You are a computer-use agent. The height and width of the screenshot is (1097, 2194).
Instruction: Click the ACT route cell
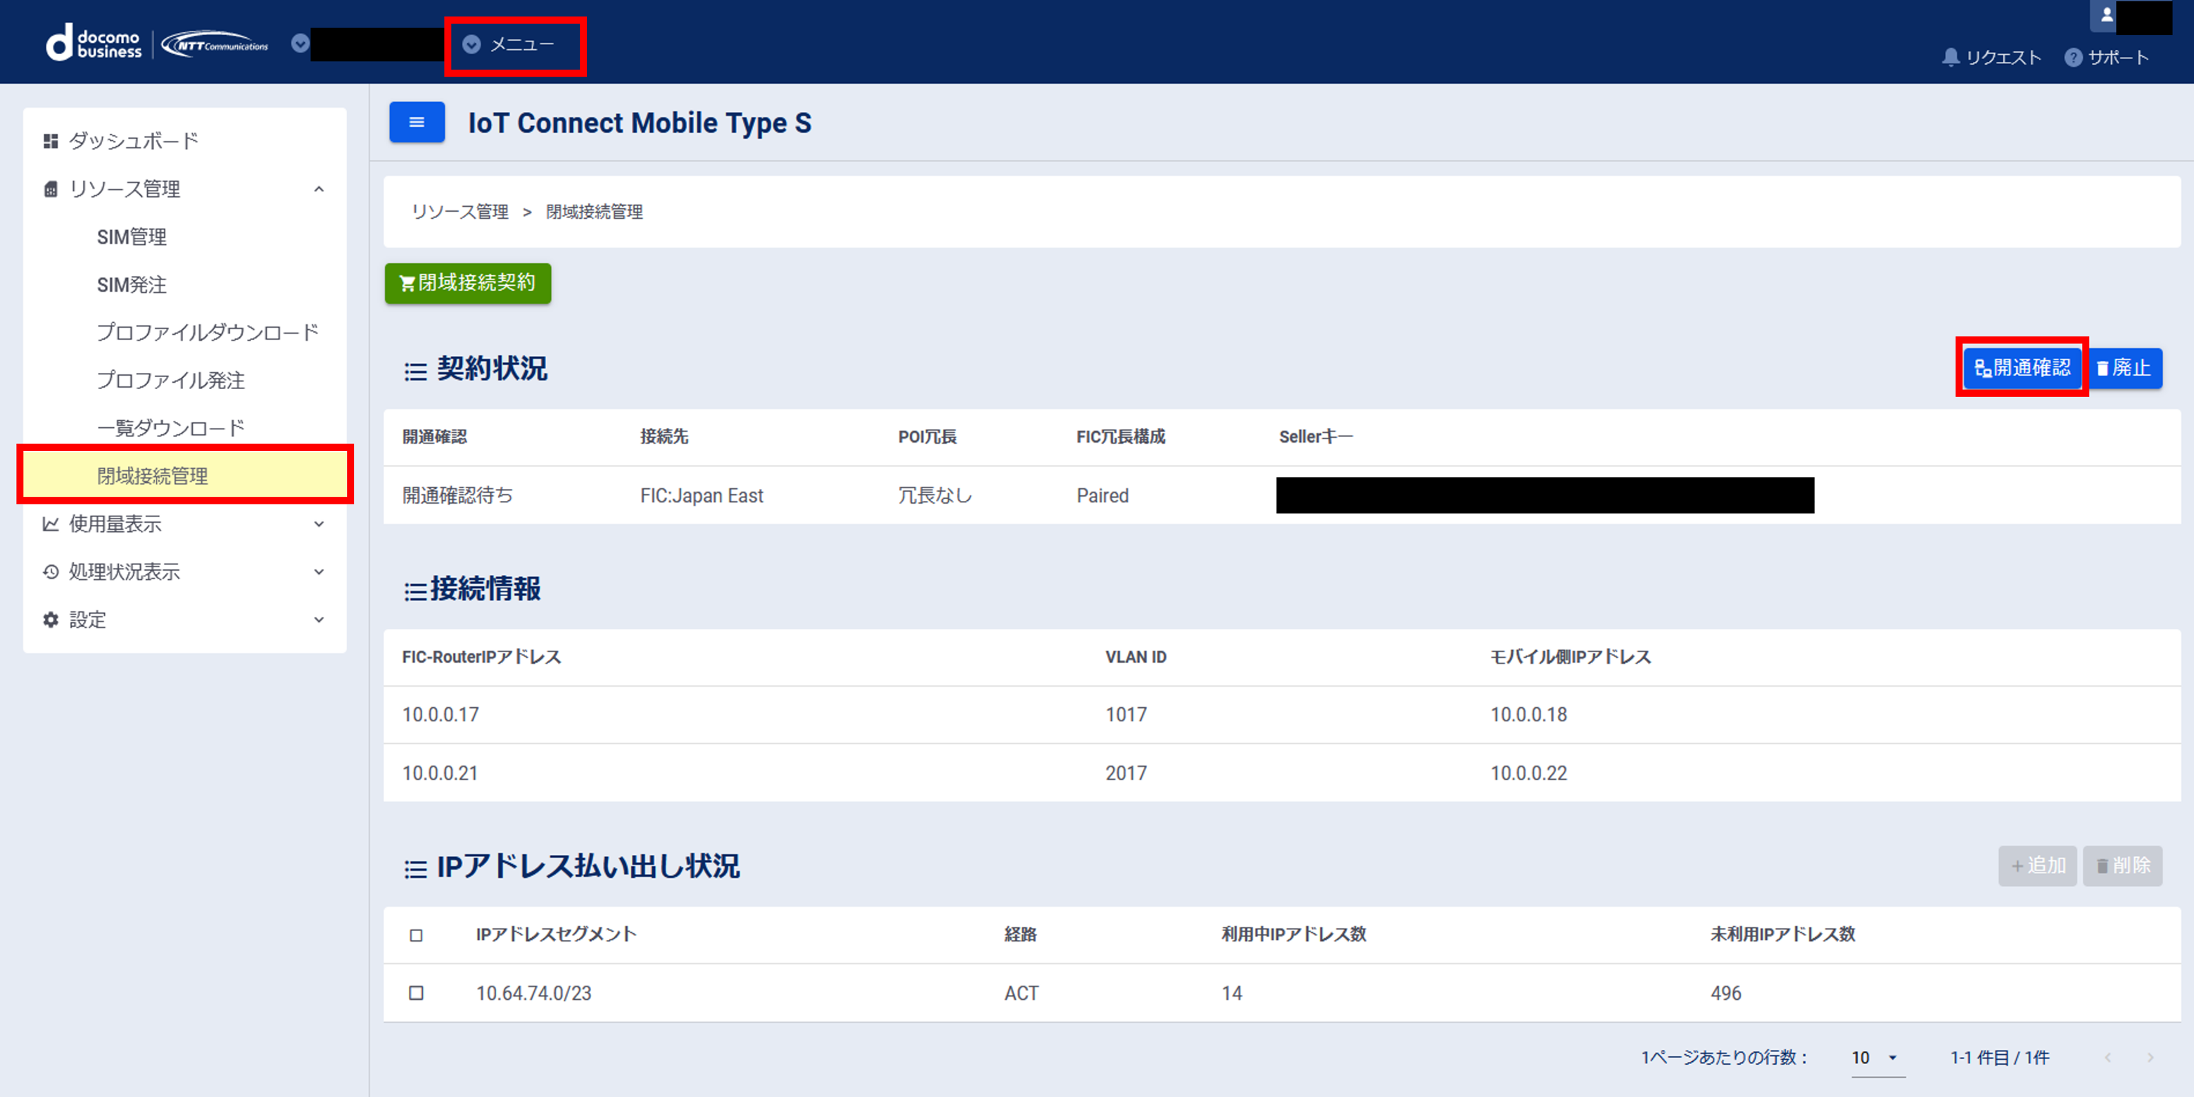point(1021,993)
